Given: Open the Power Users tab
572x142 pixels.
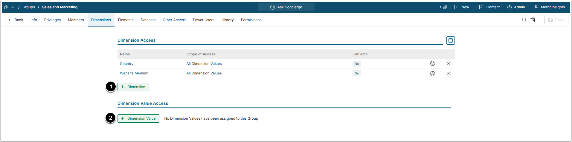Looking at the screenshot, I should [x=203, y=20].
